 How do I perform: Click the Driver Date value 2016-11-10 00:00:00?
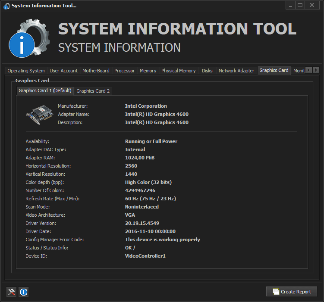click(150, 231)
